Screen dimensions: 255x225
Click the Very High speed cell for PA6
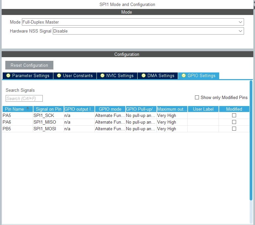172,122
